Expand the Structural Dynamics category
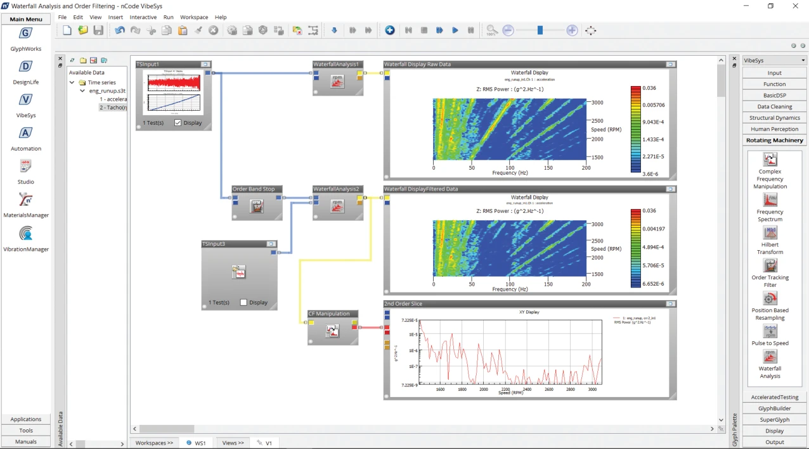809x449 pixels. (774, 118)
